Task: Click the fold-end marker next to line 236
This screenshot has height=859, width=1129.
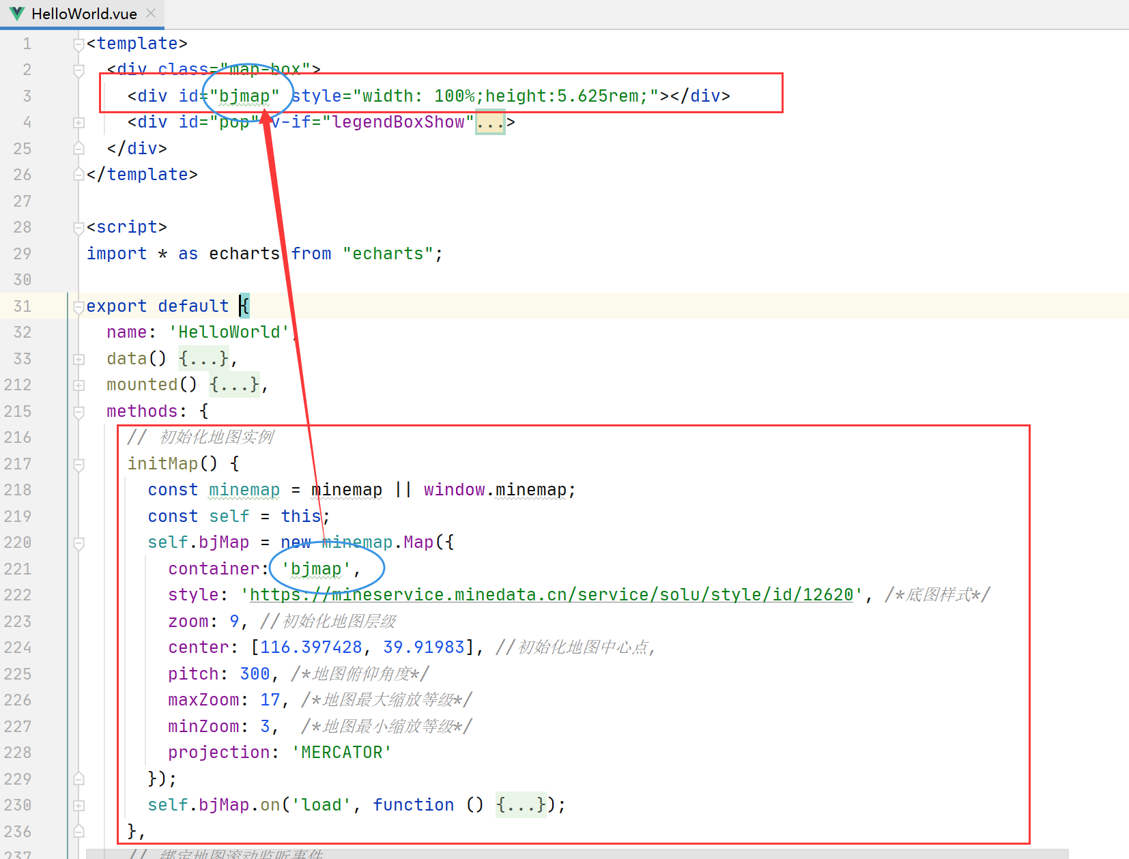Action: coord(78,830)
